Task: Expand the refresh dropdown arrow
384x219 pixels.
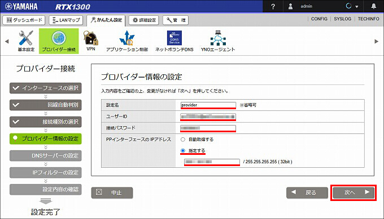Action: tap(357, 7)
